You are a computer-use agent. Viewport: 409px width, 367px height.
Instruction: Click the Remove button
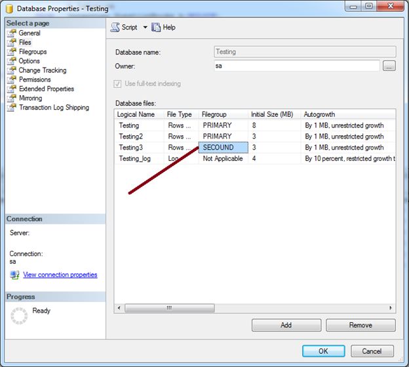point(360,325)
